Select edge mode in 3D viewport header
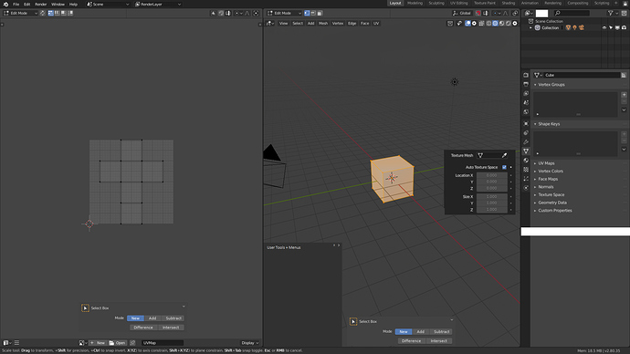The height and width of the screenshot is (354, 630). pyautogui.click(x=313, y=13)
